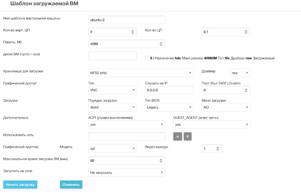Click stepper arrows on max boot time field

tap(161, 161)
